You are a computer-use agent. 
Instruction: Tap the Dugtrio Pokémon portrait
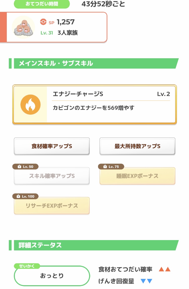[x=23, y=27]
